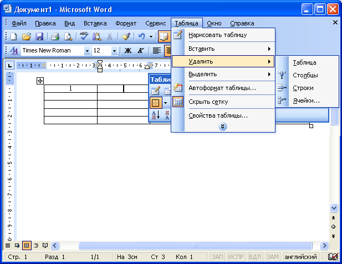Run the ABC spelling check
The height and width of the screenshot is (264, 342).
pos(84,36)
